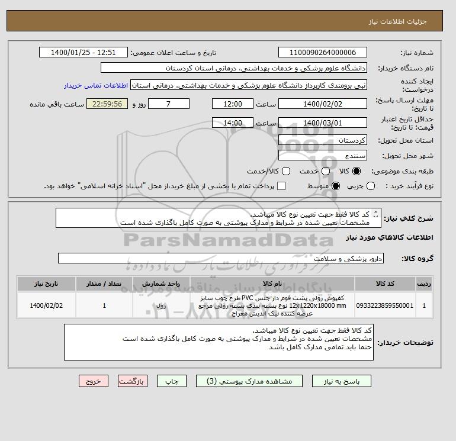
Task: Select the خدمت radio button
Action: 326,171
